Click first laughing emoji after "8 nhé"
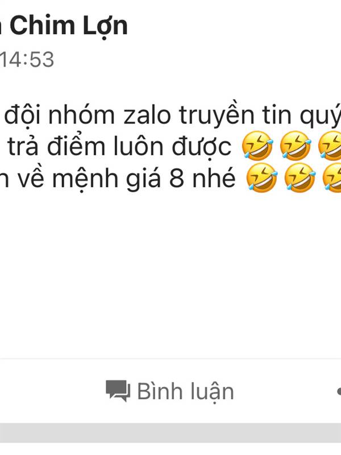 [261, 177]
